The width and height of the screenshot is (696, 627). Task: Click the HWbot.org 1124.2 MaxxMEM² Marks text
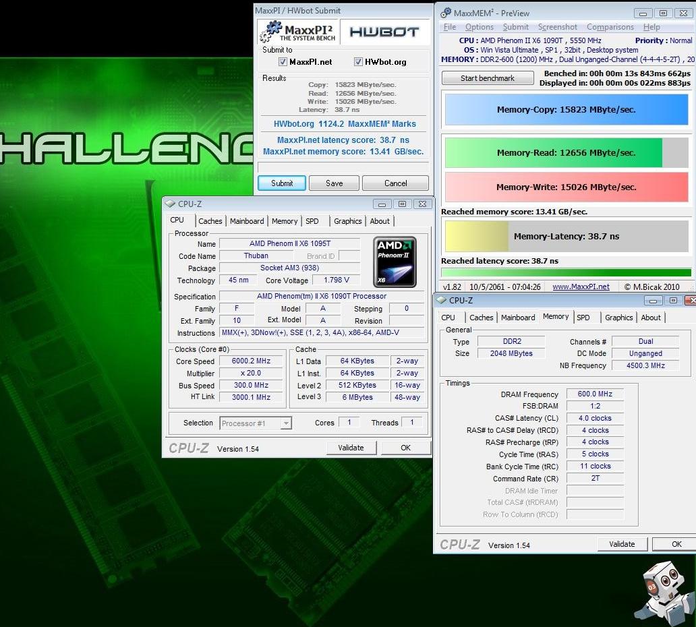click(345, 124)
